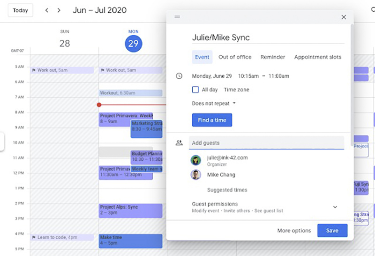Click in the Add guests field
This screenshot has width=375, height=256.
(x=266, y=143)
